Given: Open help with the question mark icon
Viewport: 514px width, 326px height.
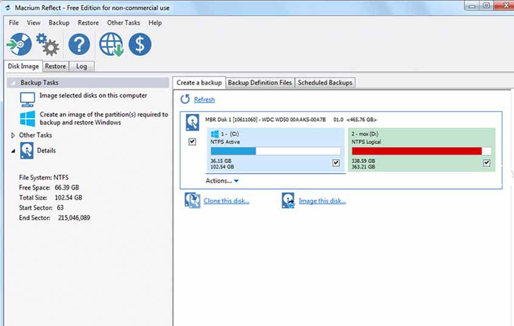Looking at the screenshot, I should [x=79, y=44].
